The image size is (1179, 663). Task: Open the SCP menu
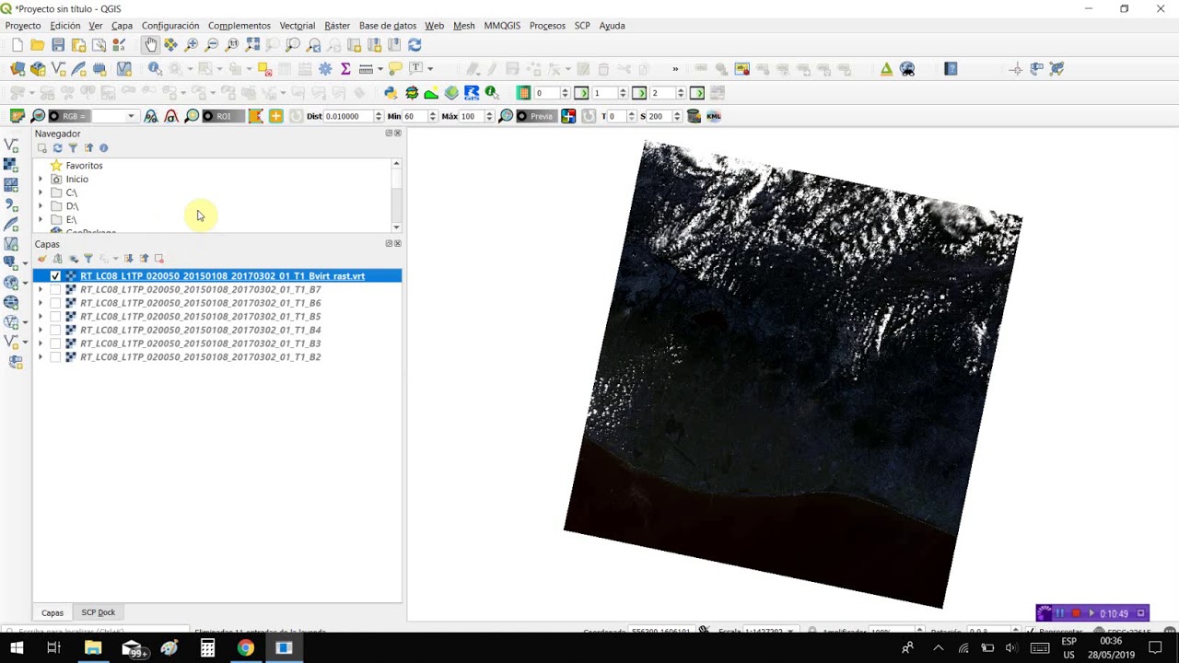(582, 26)
